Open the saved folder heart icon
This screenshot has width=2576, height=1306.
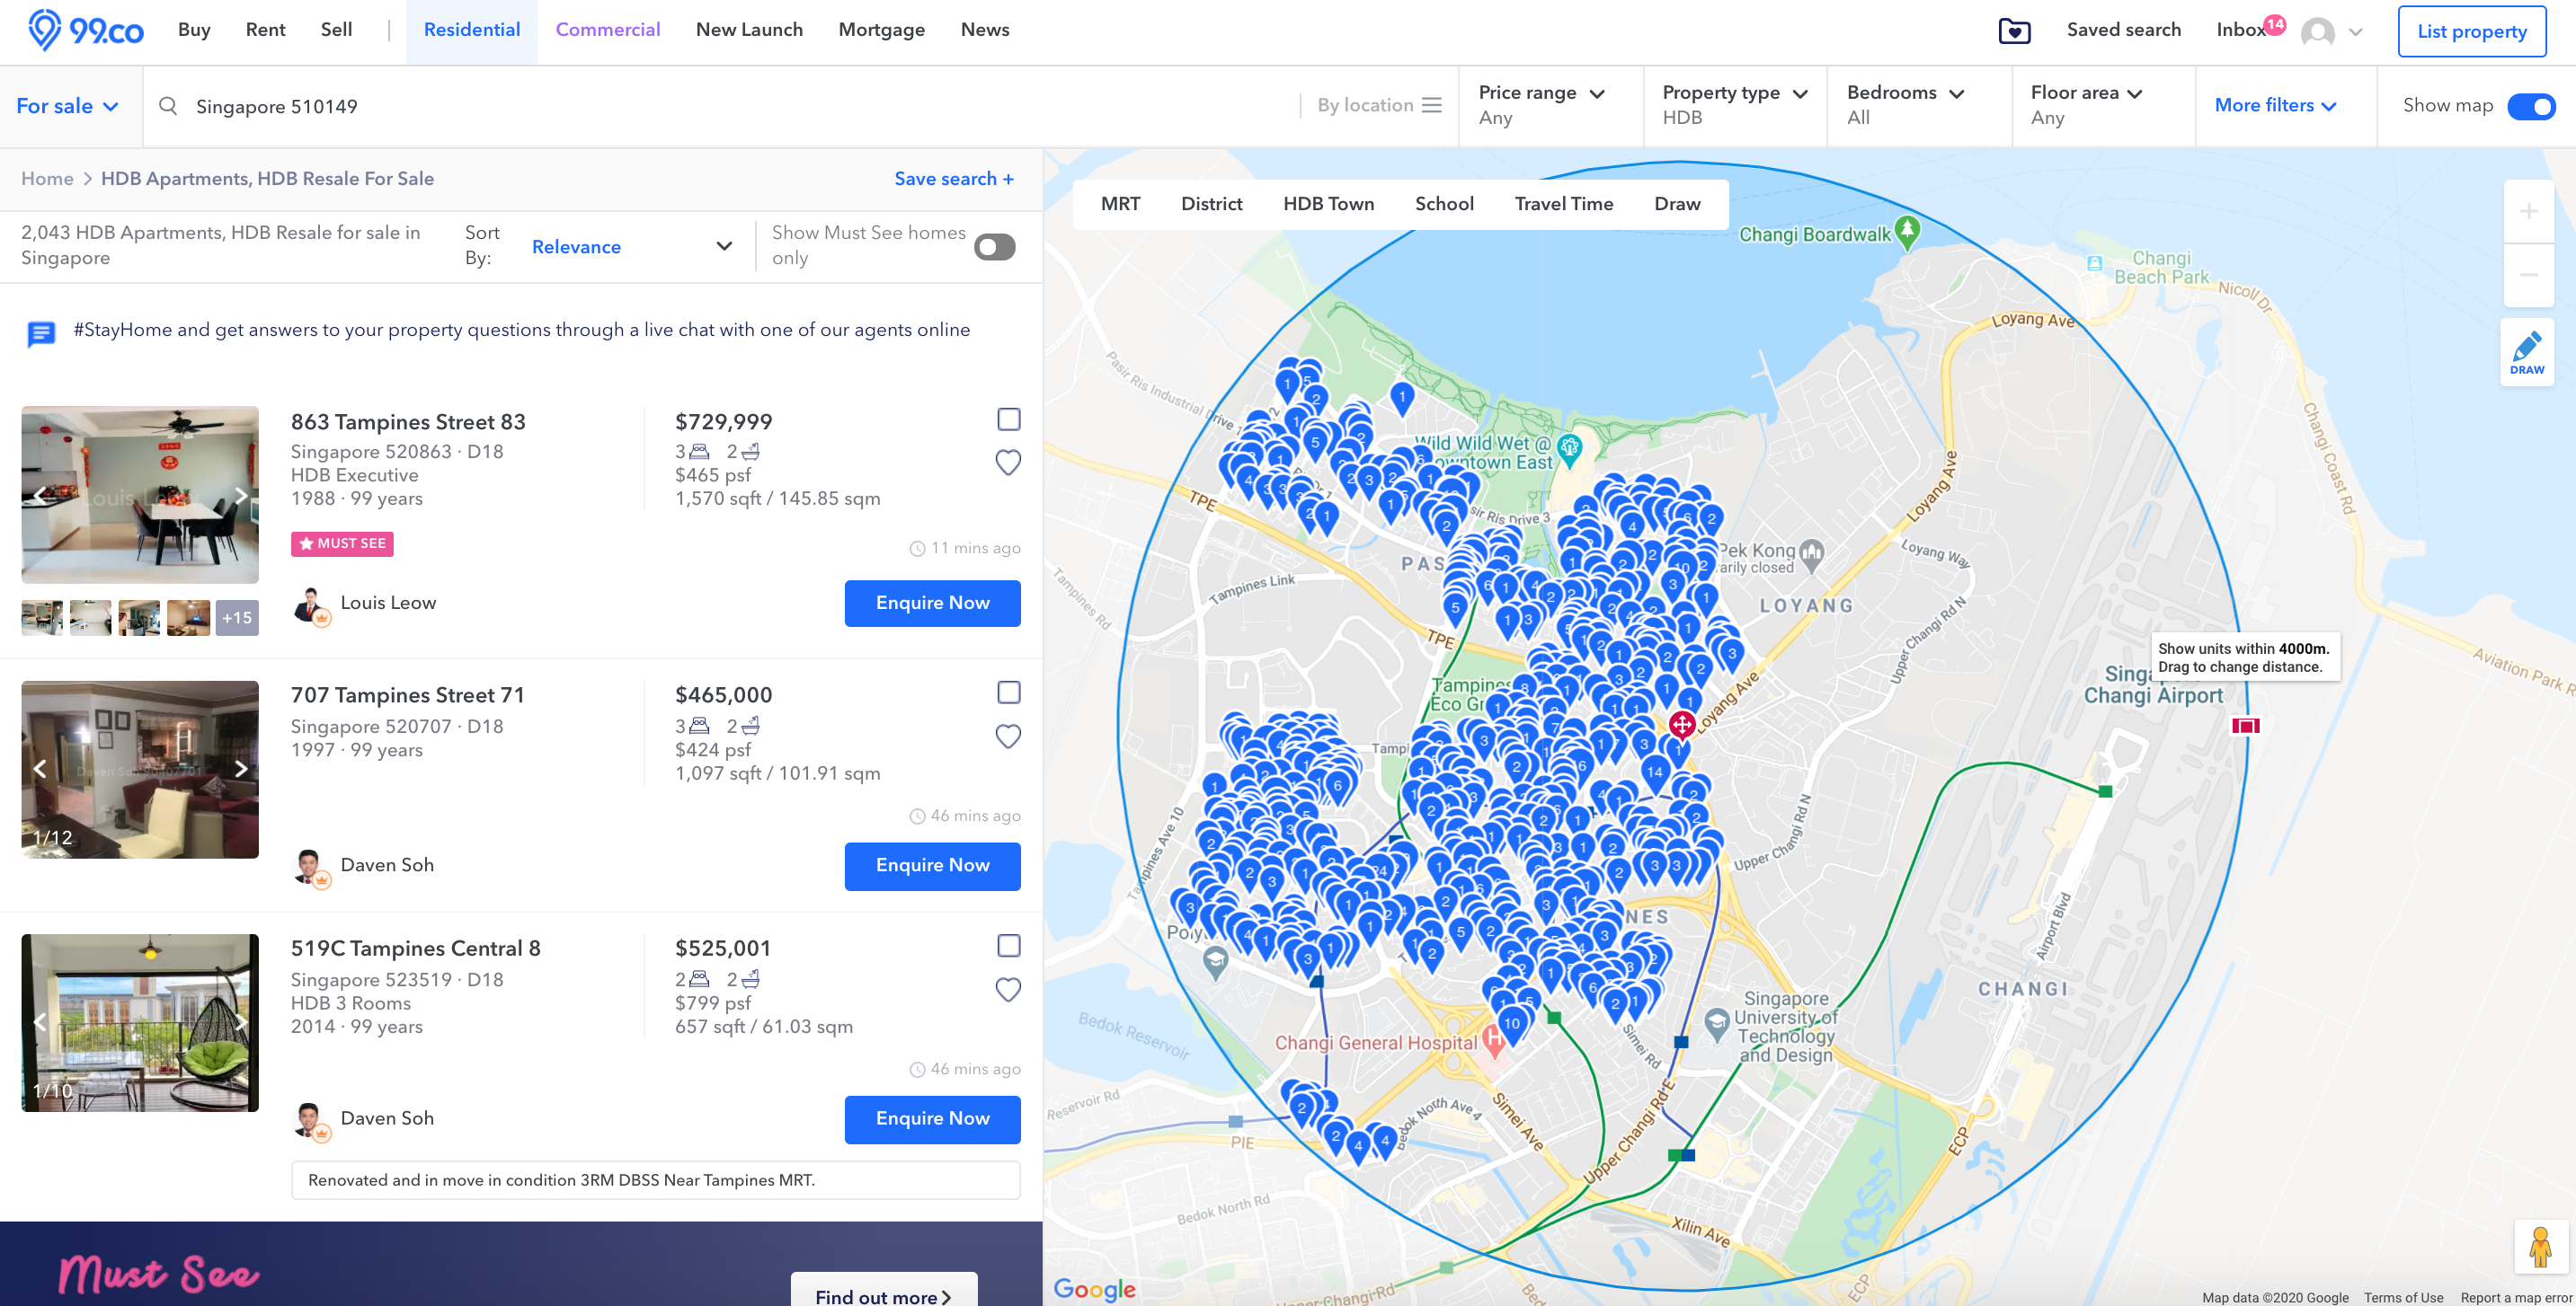click(2014, 31)
